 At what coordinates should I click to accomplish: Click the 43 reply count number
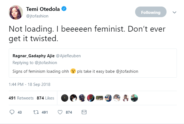tap(20, 112)
